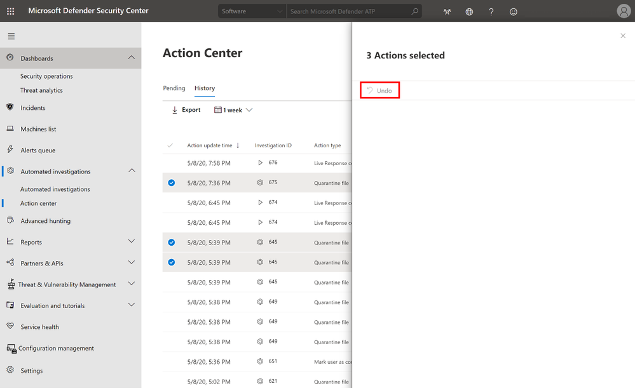Click the Machines list laptop icon

pyautogui.click(x=10, y=129)
